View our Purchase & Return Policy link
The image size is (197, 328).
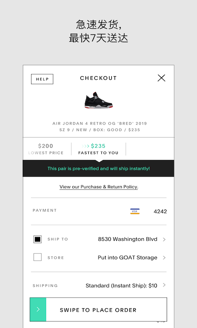99,187
